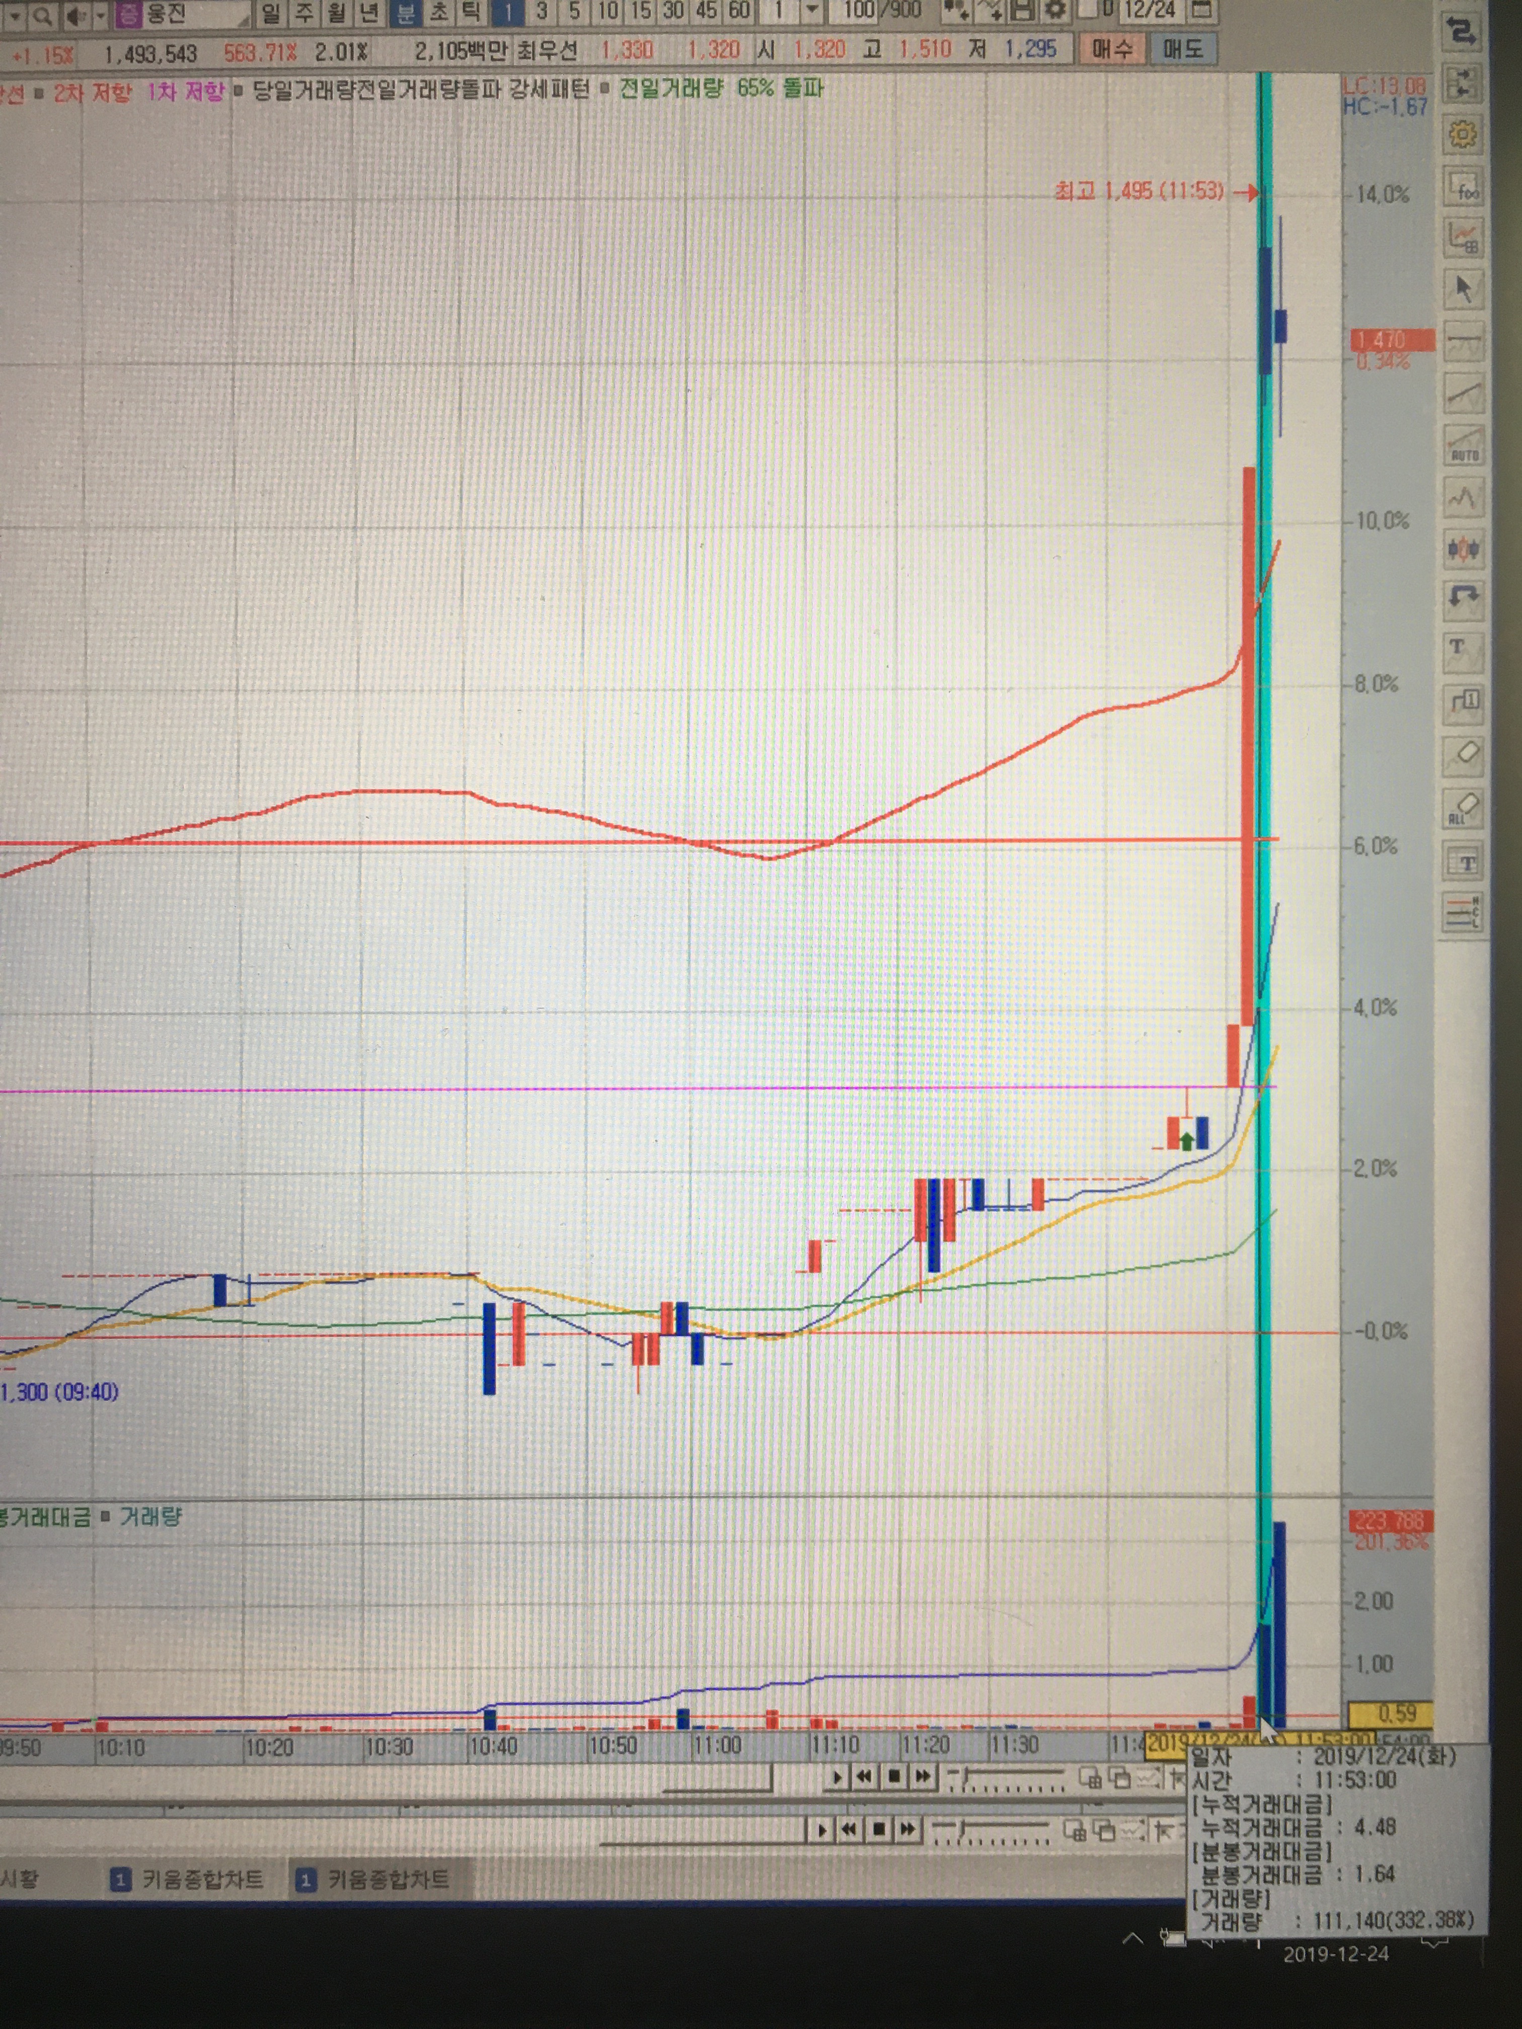Click the 당일거래량전일거래량돌파 강세패턴 indicator label
This screenshot has height=2029, width=1522.
(x=420, y=89)
